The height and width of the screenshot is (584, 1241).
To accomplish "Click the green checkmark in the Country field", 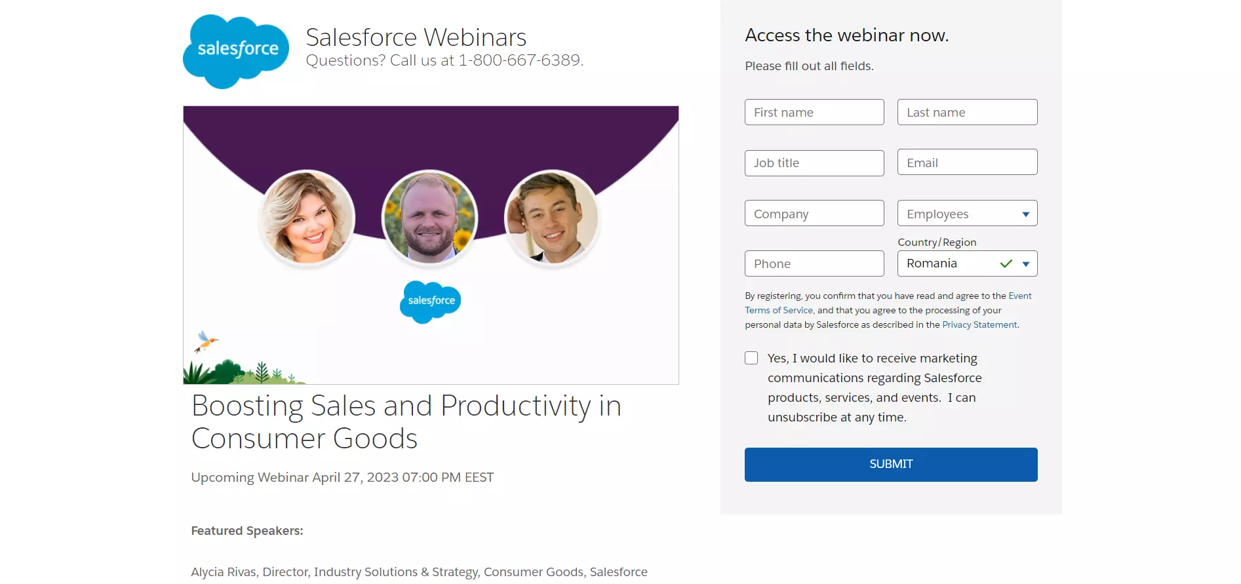I will coord(1006,263).
